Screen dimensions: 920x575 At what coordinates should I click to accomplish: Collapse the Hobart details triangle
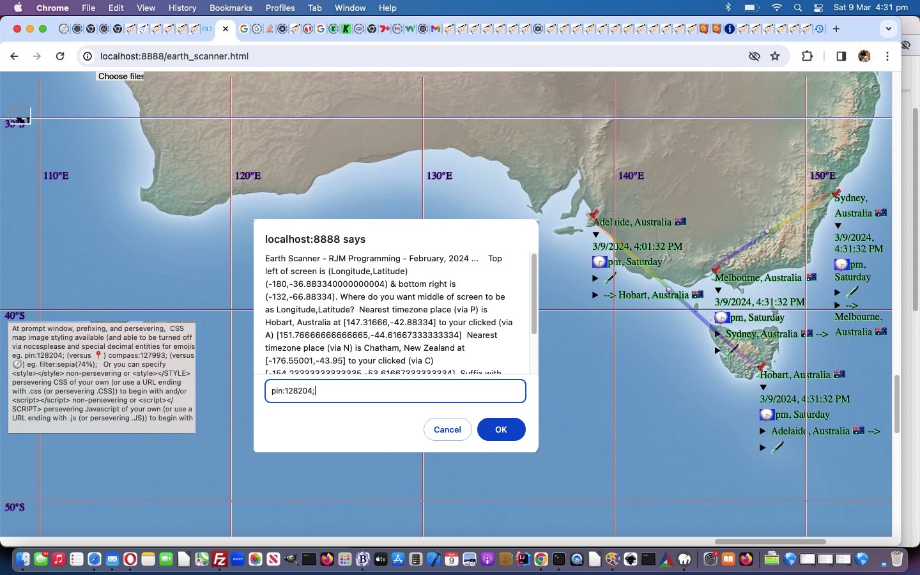tap(763, 387)
